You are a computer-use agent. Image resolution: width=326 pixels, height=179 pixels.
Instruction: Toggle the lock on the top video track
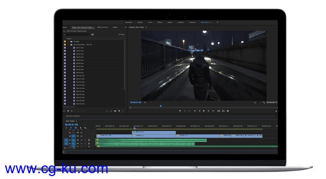[70, 132]
